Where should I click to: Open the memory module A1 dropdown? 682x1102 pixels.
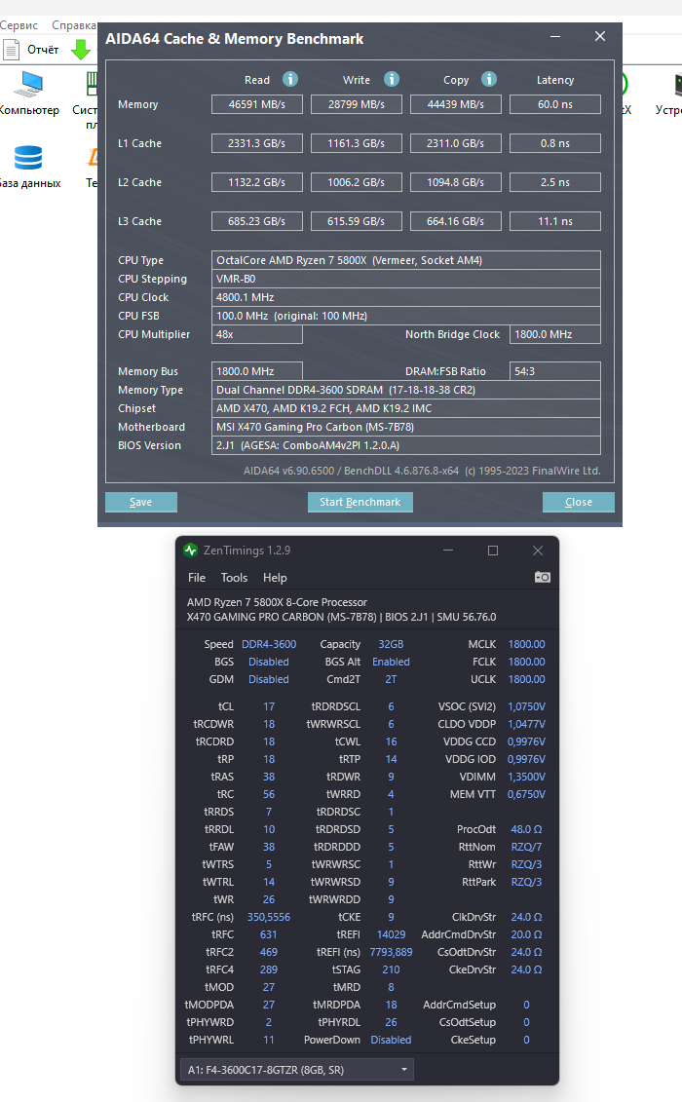click(297, 1070)
